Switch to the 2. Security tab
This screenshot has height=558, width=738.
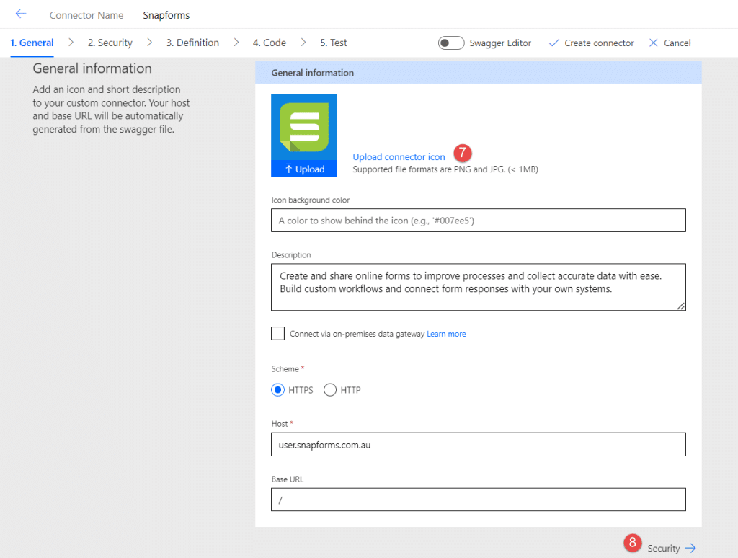[110, 43]
